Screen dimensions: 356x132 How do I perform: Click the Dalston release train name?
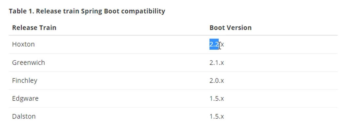click(x=24, y=116)
